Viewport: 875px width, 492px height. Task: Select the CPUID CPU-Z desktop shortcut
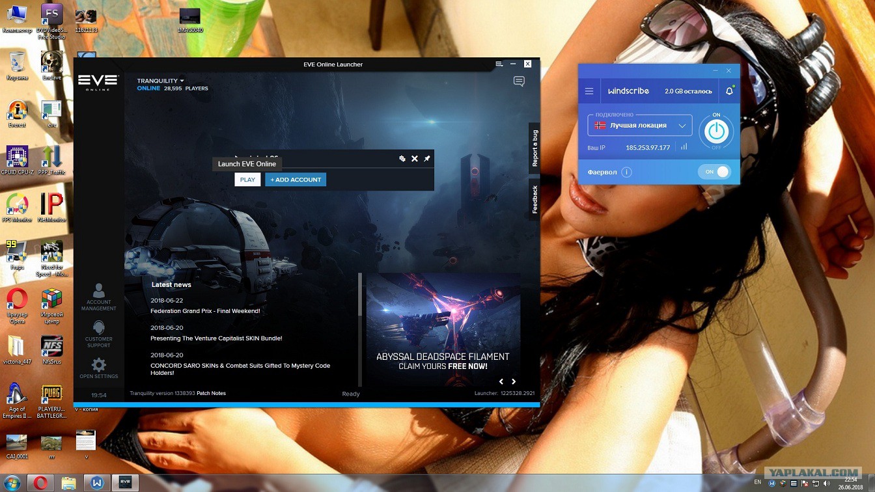17,161
